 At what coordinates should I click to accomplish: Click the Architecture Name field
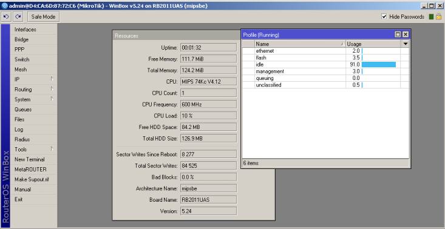click(x=208, y=188)
